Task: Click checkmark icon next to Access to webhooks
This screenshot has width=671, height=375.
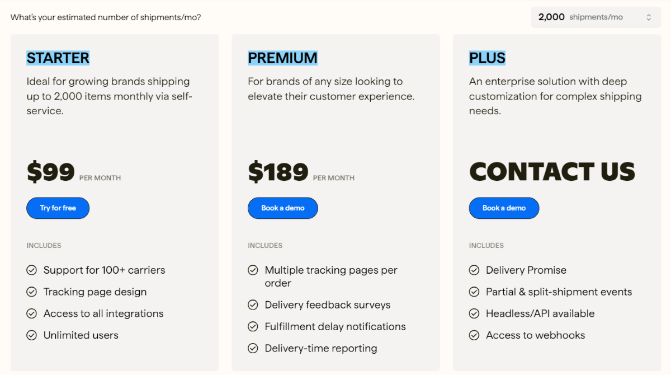Action: click(x=474, y=336)
